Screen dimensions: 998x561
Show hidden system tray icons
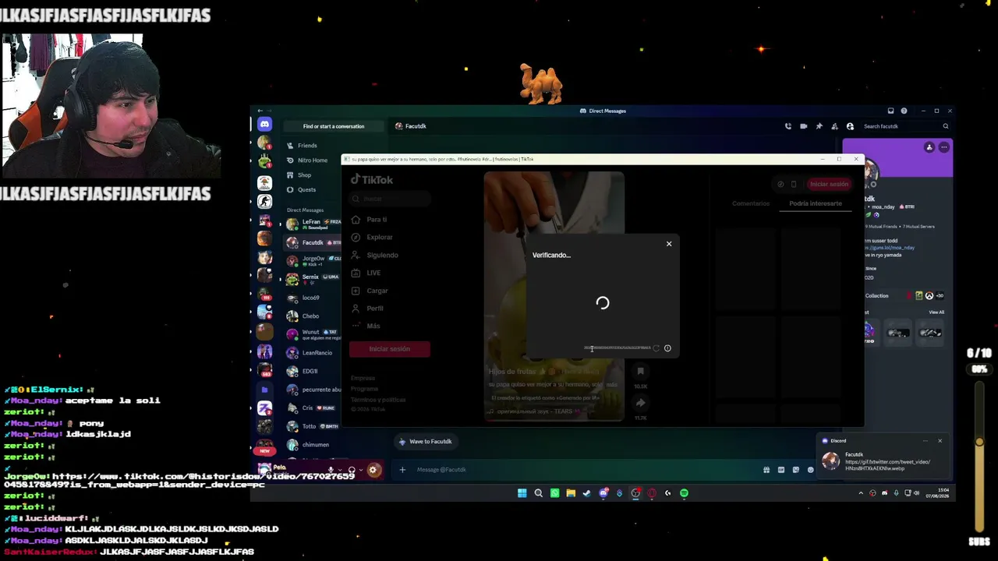[861, 493]
